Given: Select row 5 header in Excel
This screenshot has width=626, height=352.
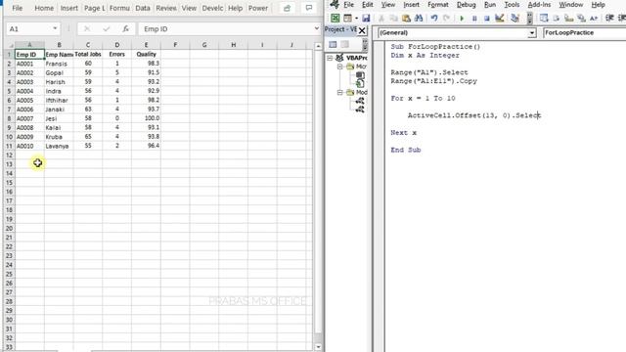Looking at the screenshot, I should tap(9, 91).
